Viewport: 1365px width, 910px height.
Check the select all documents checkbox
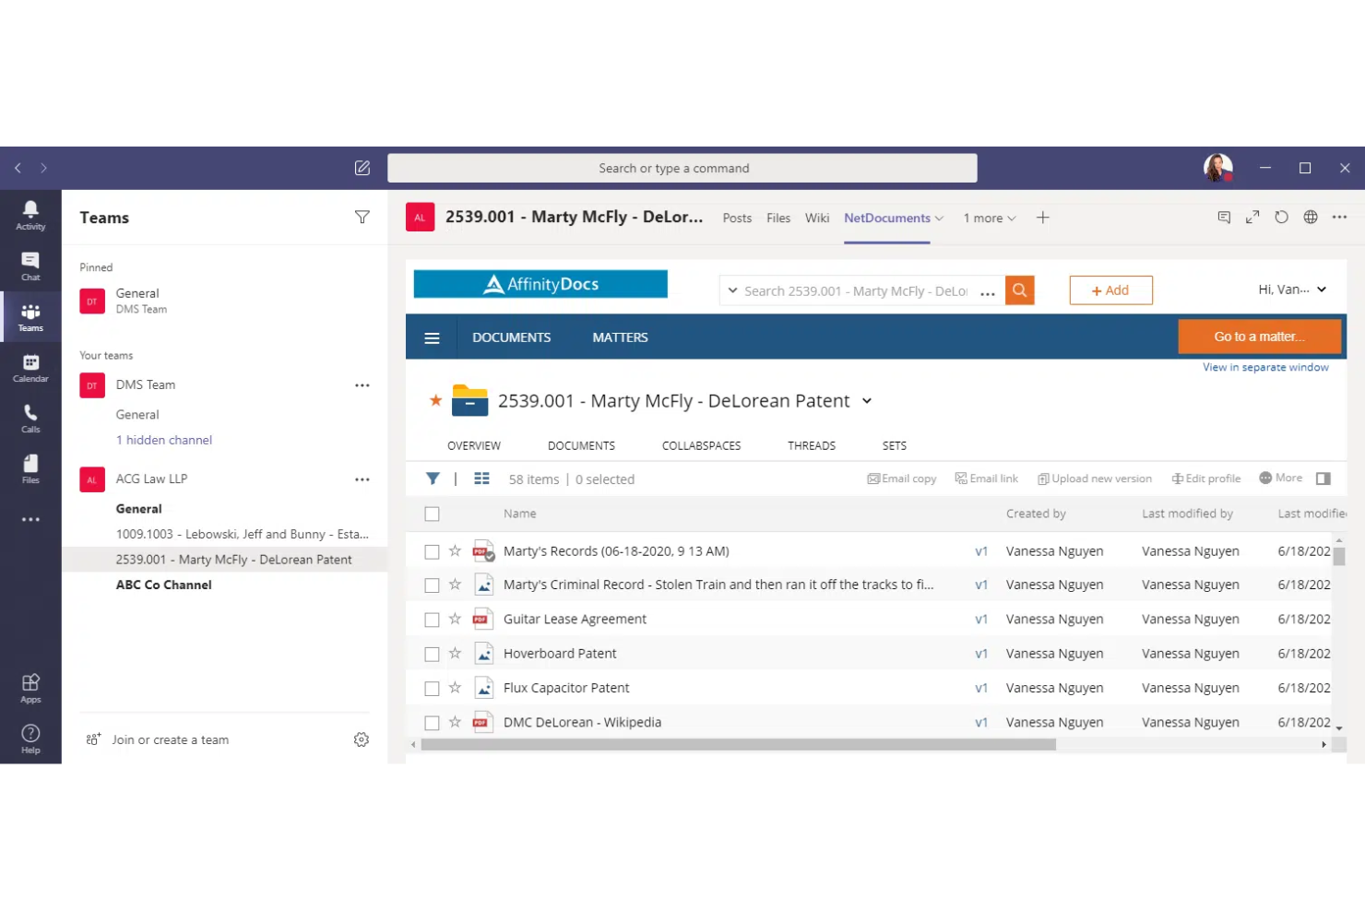(432, 514)
